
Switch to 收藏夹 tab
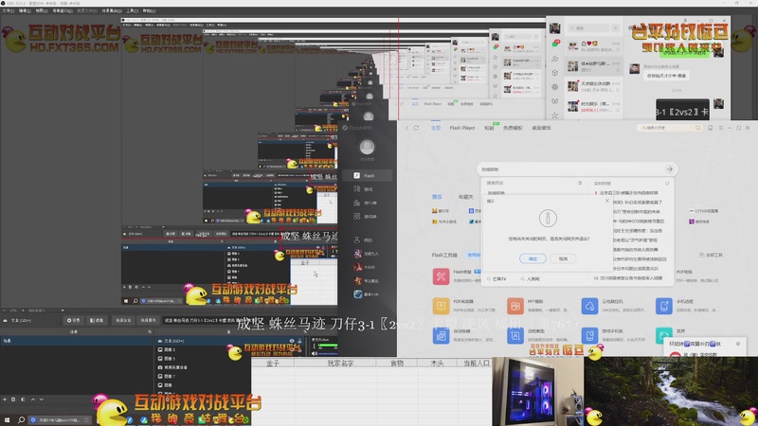(x=465, y=197)
